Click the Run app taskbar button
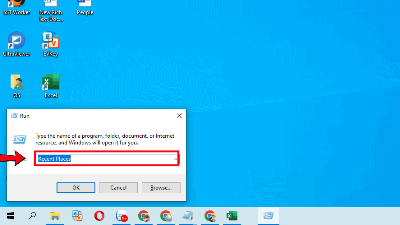400x225 pixels. tap(268, 216)
